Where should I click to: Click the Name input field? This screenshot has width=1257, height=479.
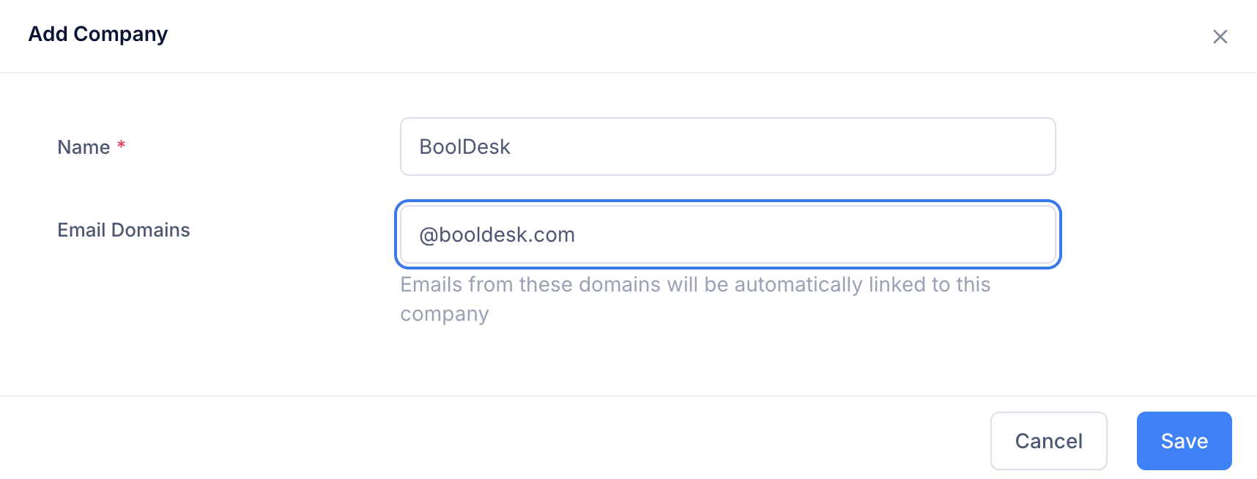click(x=727, y=146)
